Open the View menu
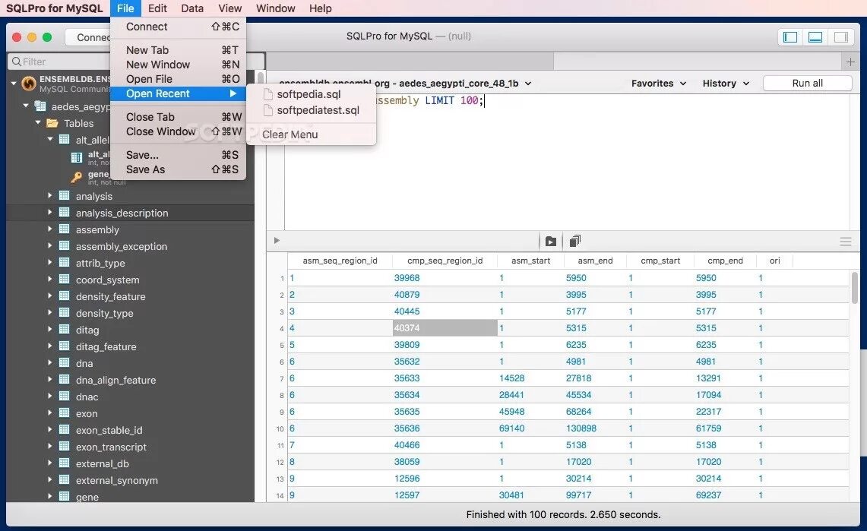The height and width of the screenshot is (531, 867). (x=229, y=8)
